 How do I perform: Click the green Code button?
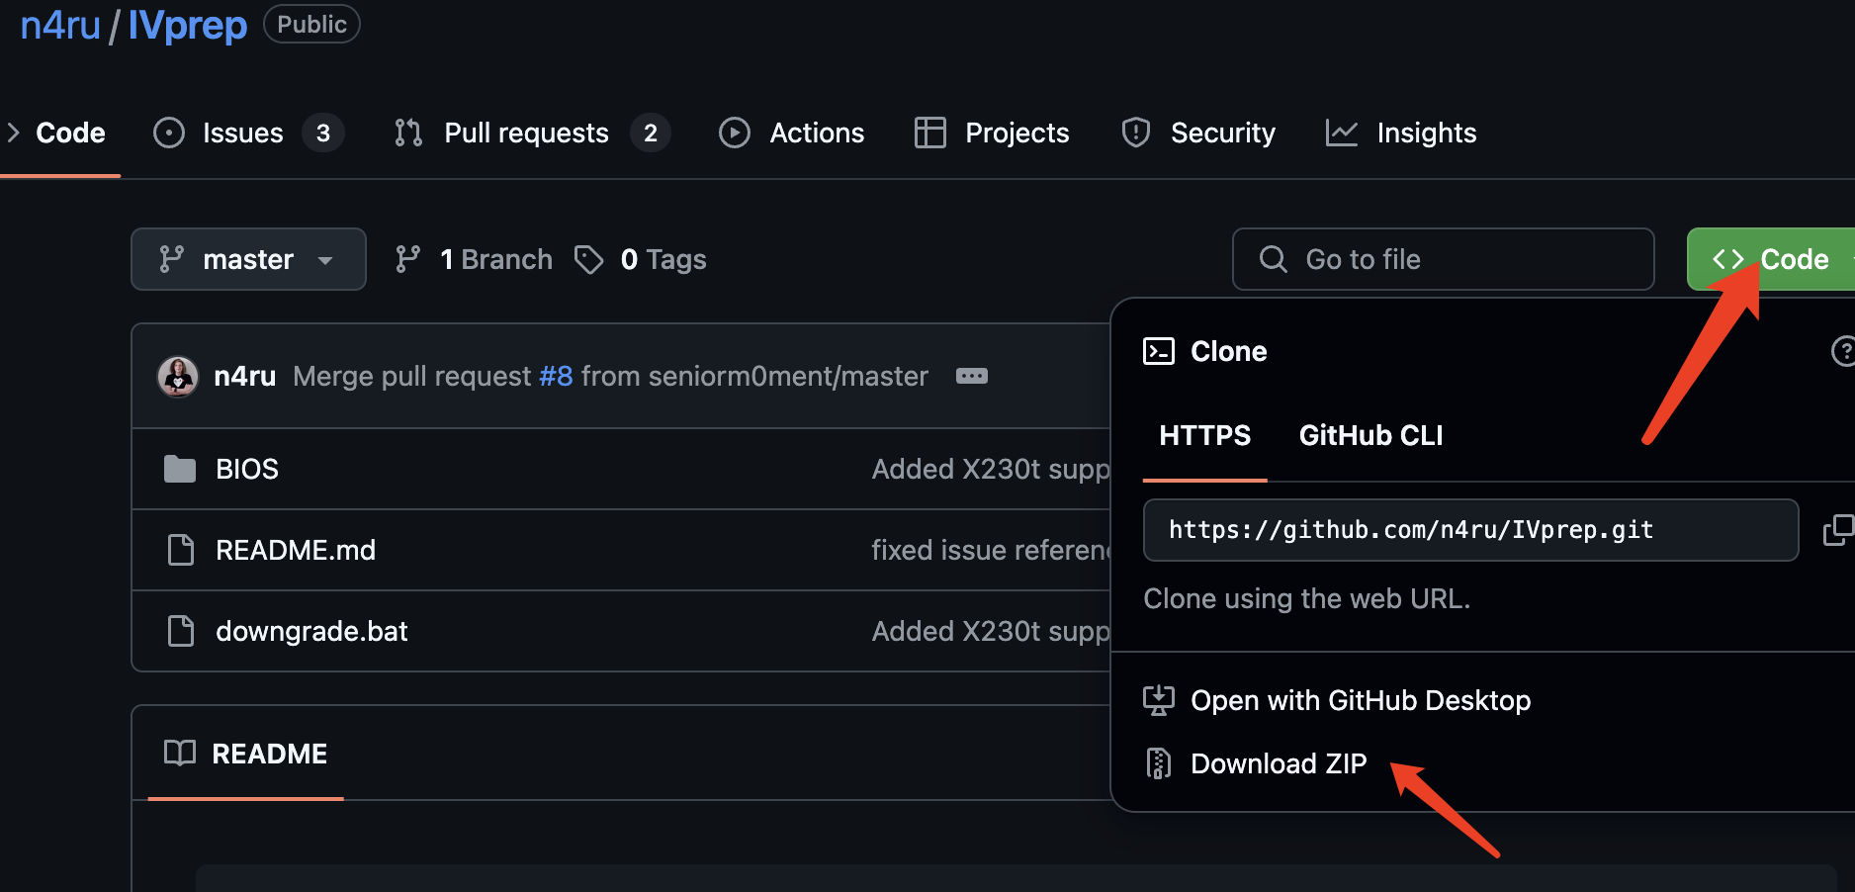(x=1770, y=259)
